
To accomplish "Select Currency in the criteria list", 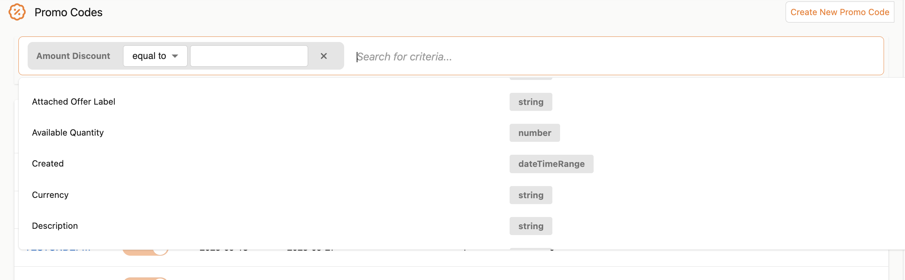I will [50, 195].
